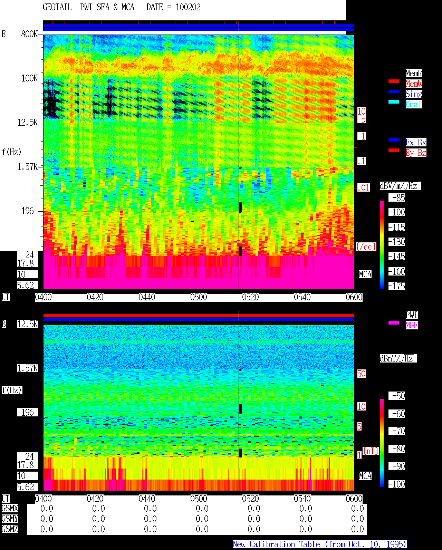Open the New Calibration Table note

coord(320,544)
